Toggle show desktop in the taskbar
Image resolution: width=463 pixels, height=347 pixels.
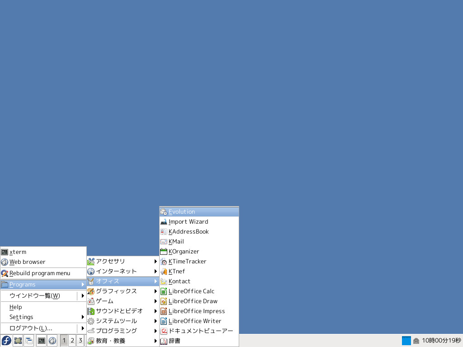tap(18, 340)
